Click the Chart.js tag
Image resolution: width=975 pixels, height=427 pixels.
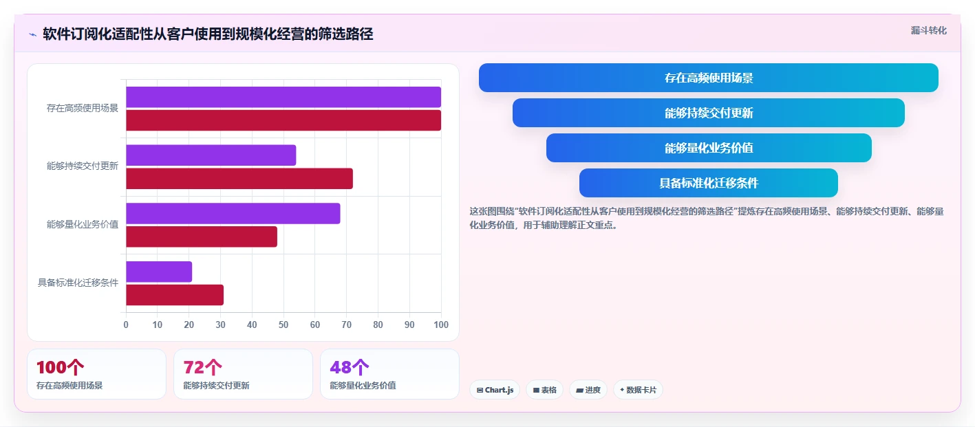pos(495,390)
